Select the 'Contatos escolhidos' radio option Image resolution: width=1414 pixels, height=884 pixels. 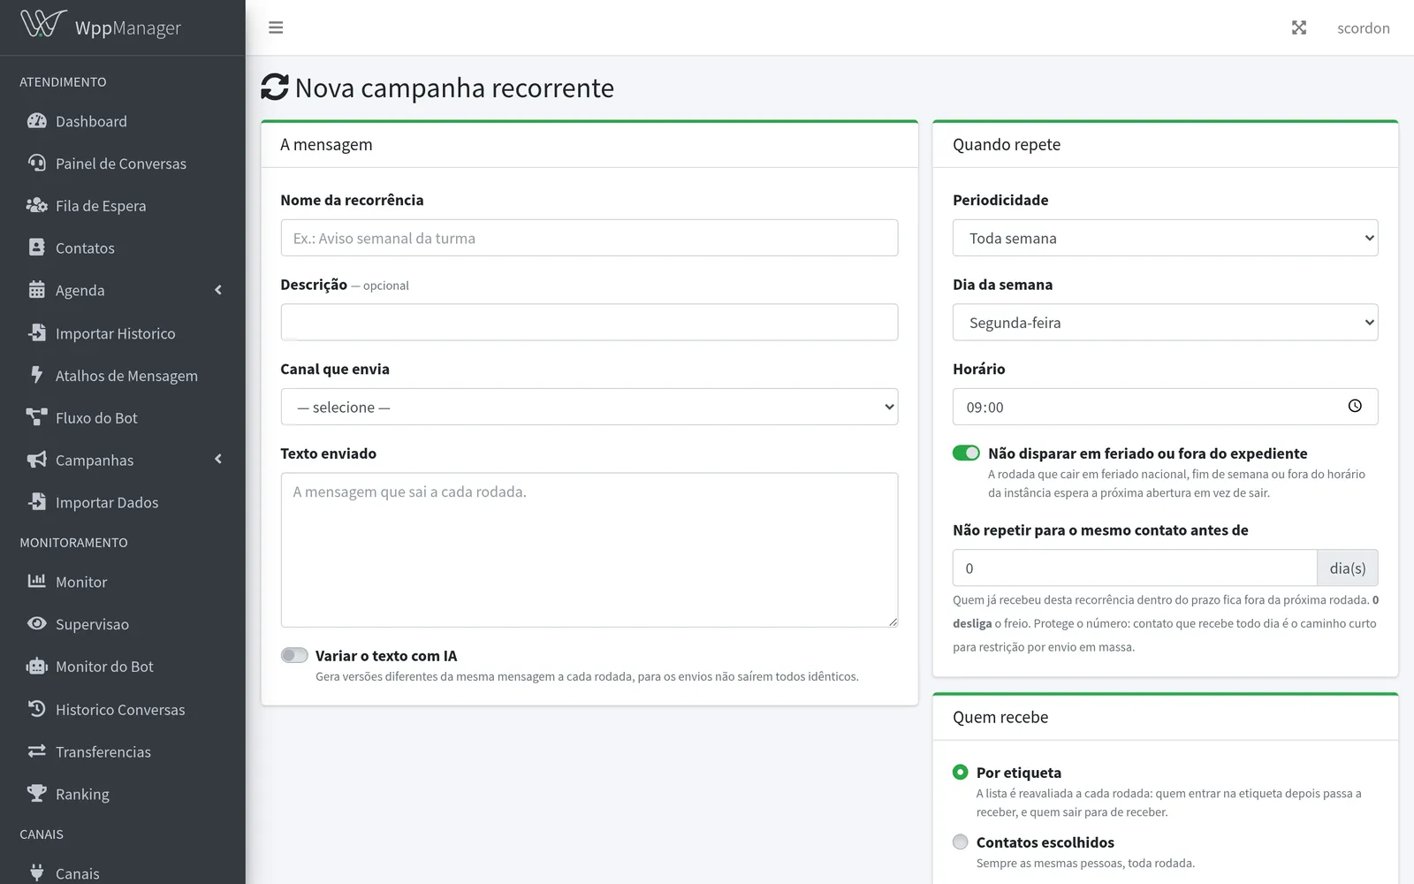pyautogui.click(x=961, y=842)
